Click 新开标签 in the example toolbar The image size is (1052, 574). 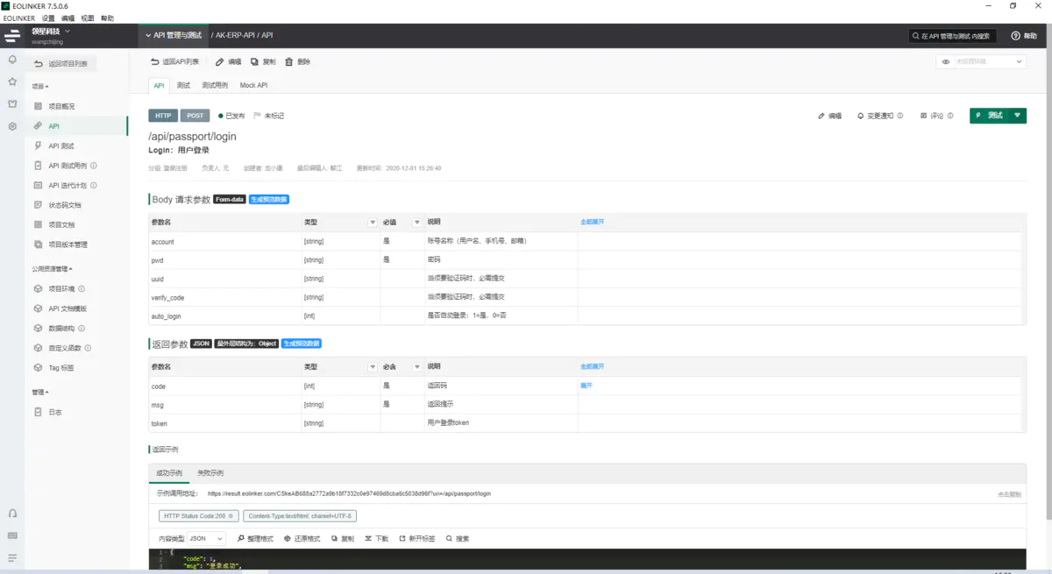pyautogui.click(x=417, y=538)
